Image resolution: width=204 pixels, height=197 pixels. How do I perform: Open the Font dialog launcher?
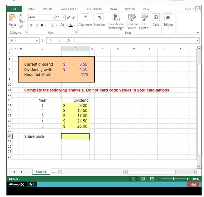tap(76, 33)
